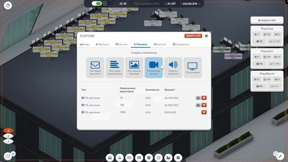Screen dimensions: 288x162
Task: Click Playwich trophy rank stat
Action: pyautogui.click(x=256, y=57)
